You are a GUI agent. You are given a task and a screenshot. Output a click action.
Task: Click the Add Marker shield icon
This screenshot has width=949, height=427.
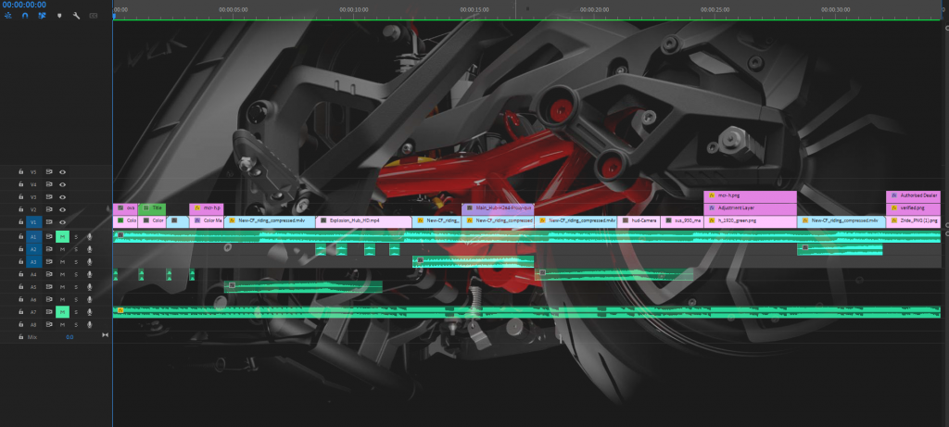(x=60, y=16)
